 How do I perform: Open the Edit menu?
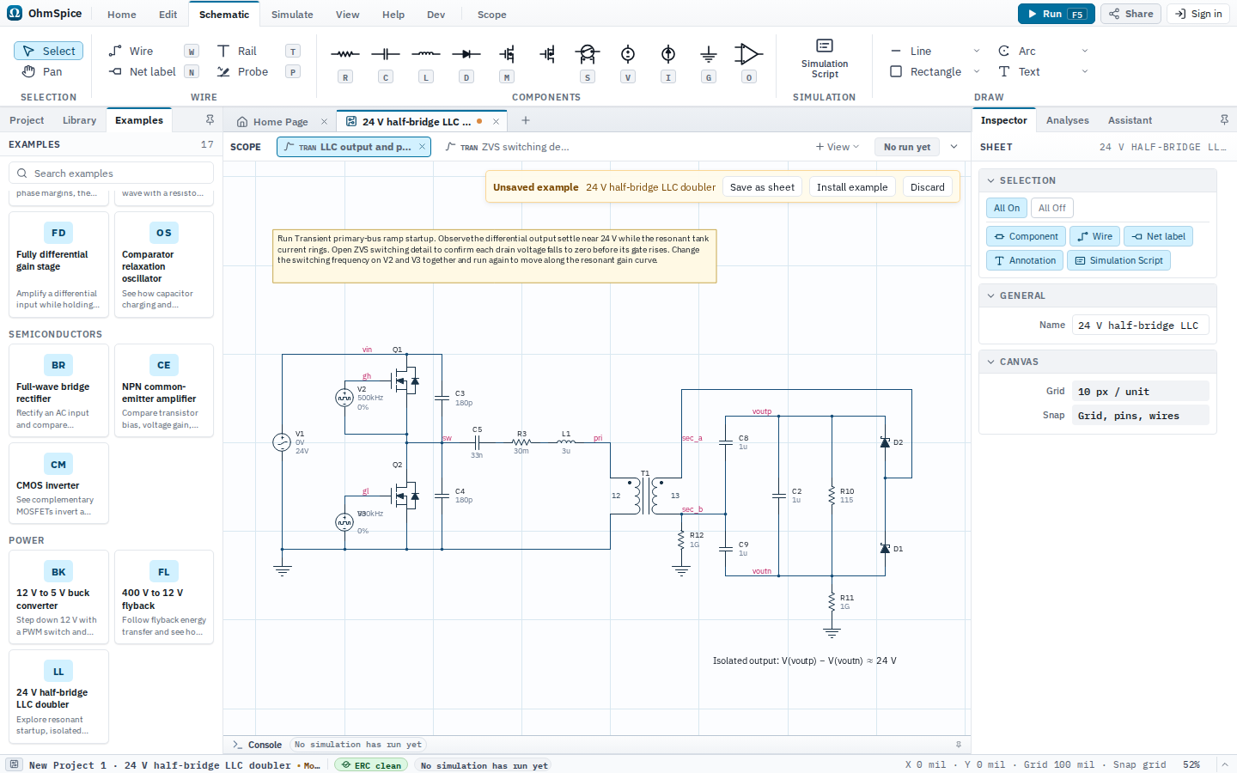click(x=168, y=15)
